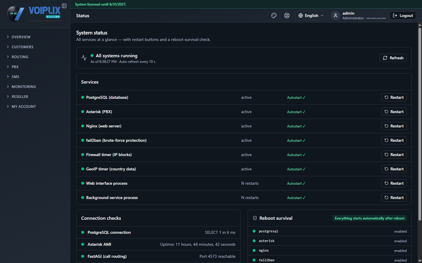Viewport: 422px width, 263px height.
Task: Click the activity pulse icon
Action: coord(84,58)
